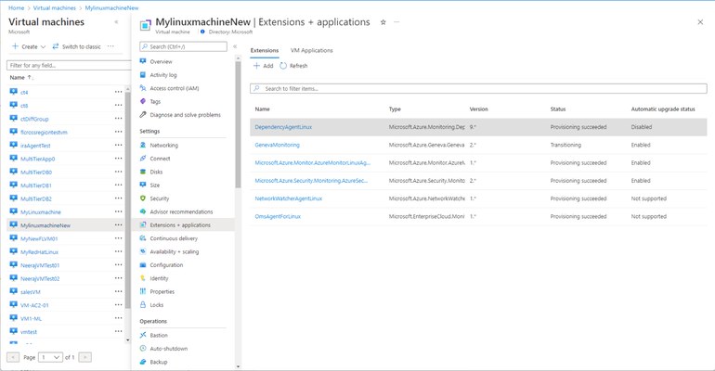
Task: Sort by Automatic upgrade status header
Action: pos(663,109)
